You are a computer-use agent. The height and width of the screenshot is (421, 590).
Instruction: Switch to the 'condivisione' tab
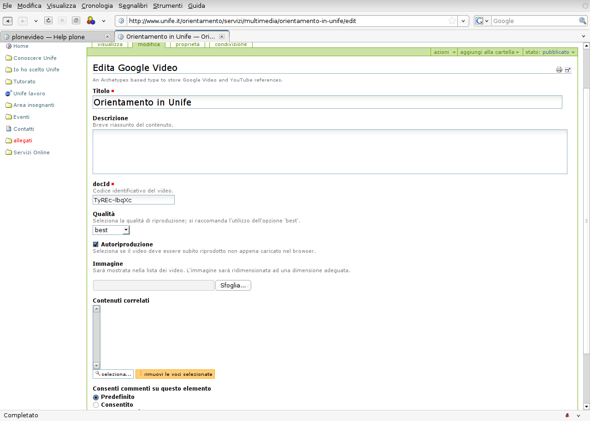point(231,45)
